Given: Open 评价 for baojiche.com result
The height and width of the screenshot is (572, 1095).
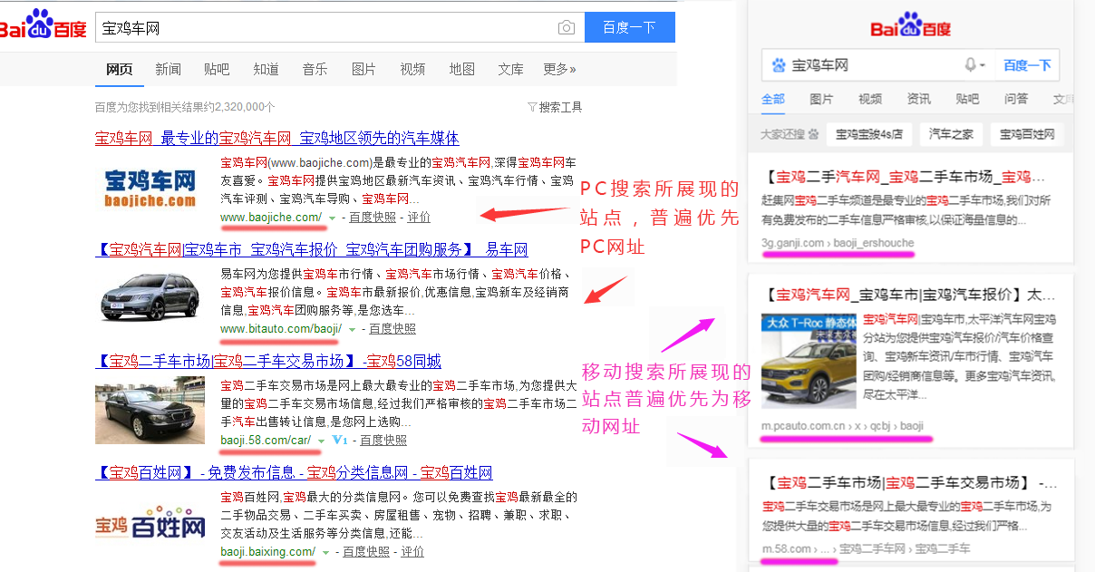Looking at the screenshot, I should pyautogui.click(x=419, y=218).
